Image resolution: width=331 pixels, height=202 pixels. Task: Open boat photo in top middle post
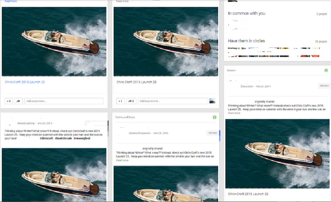(166, 42)
